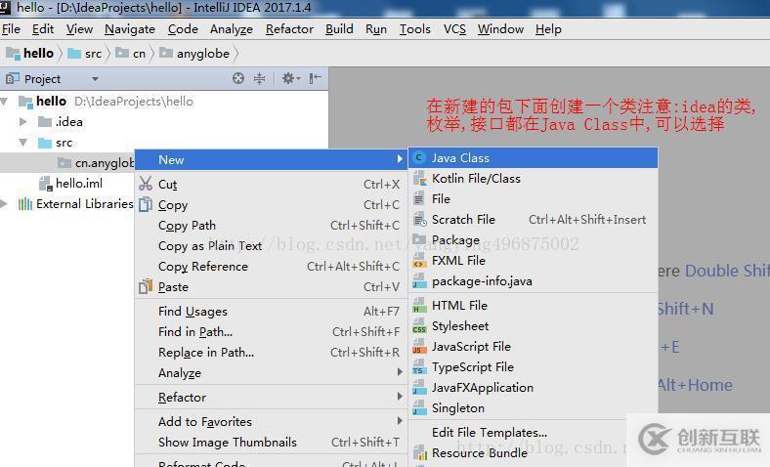Open the Tools menu
Screen dimensions: 770x467
[x=415, y=29]
